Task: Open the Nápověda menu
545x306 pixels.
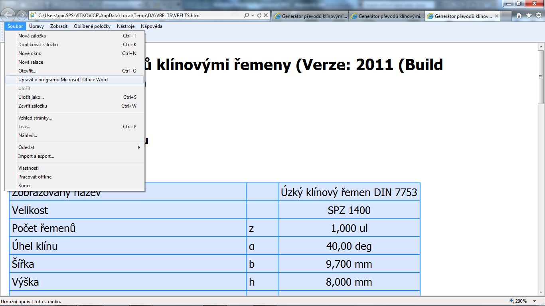Action: (152, 26)
